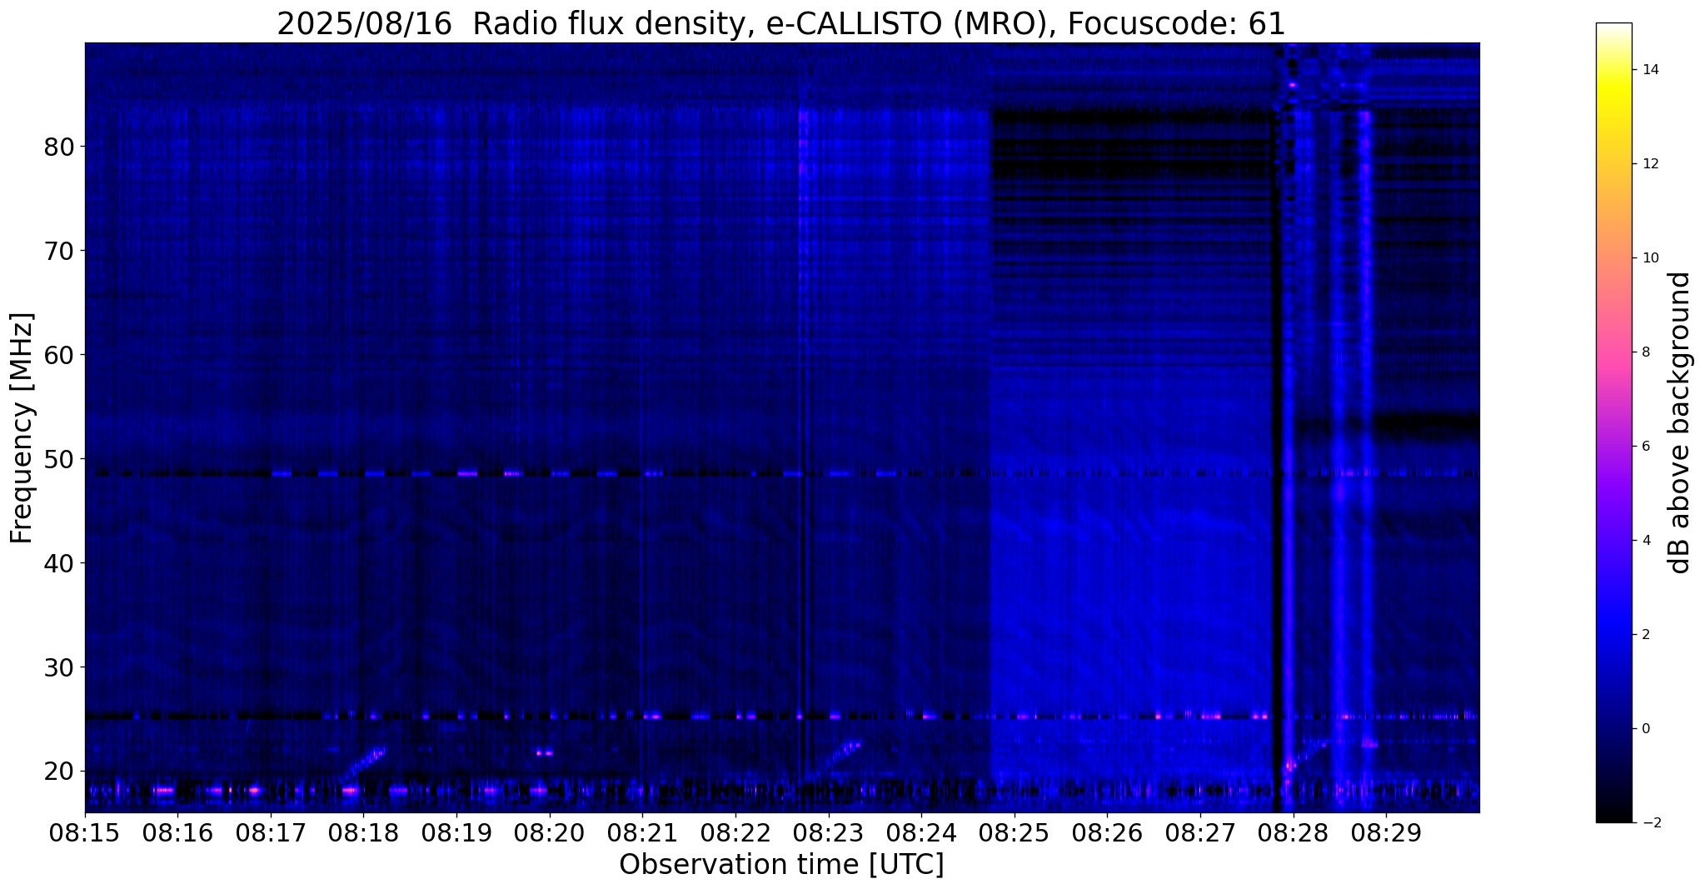Image resolution: width=1705 pixels, height=889 pixels.
Task: Click the colorbar tick label 4
Action: coord(1645,541)
